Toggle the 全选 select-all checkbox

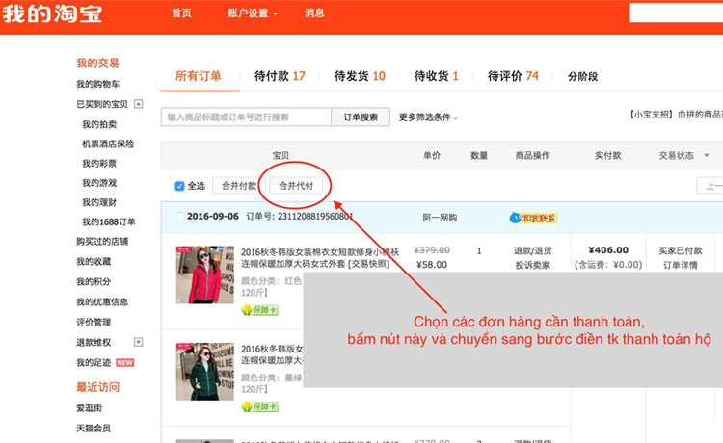click(x=179, y=186)
